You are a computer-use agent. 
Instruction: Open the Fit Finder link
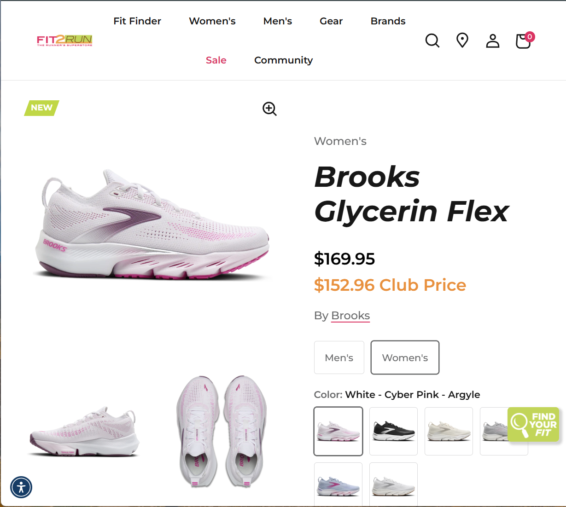pyautogui.click(x=137, y=21)
